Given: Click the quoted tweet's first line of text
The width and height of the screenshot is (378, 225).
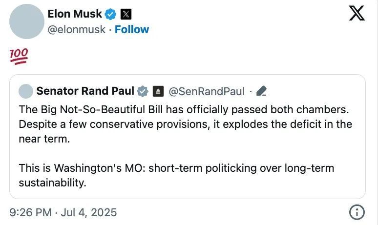Looking at the screenshot, I should tap(184, 110).
